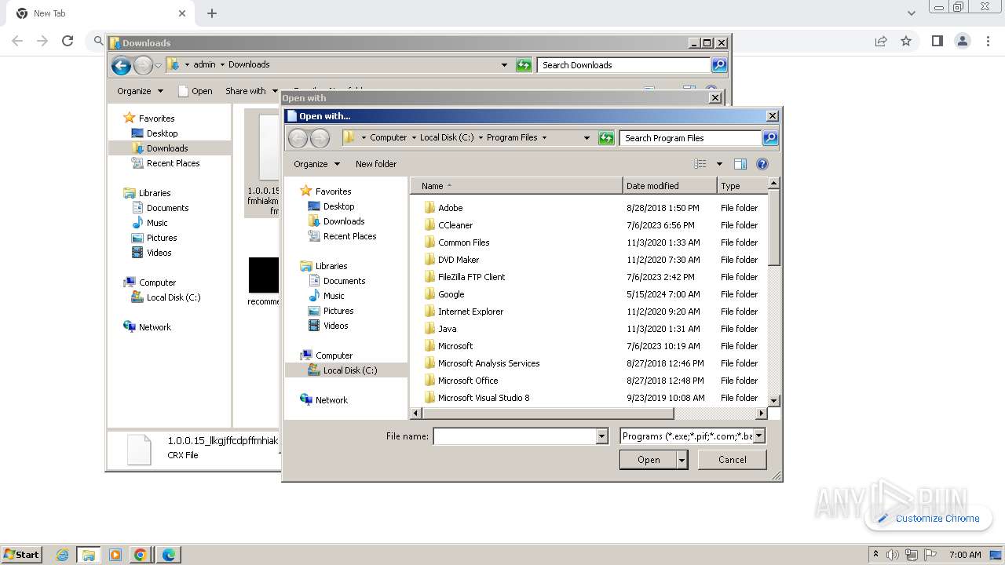Sort by Date modified column header

[x=670, y=186]
